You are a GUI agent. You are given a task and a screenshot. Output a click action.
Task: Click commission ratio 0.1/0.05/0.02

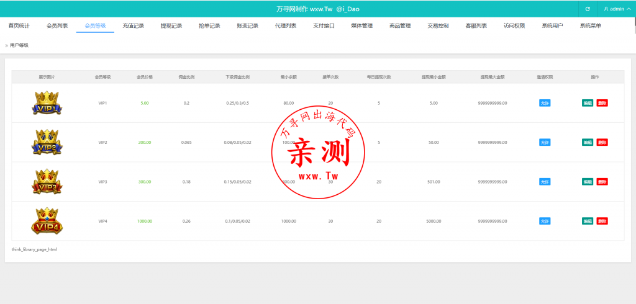(x=238, y=221)
